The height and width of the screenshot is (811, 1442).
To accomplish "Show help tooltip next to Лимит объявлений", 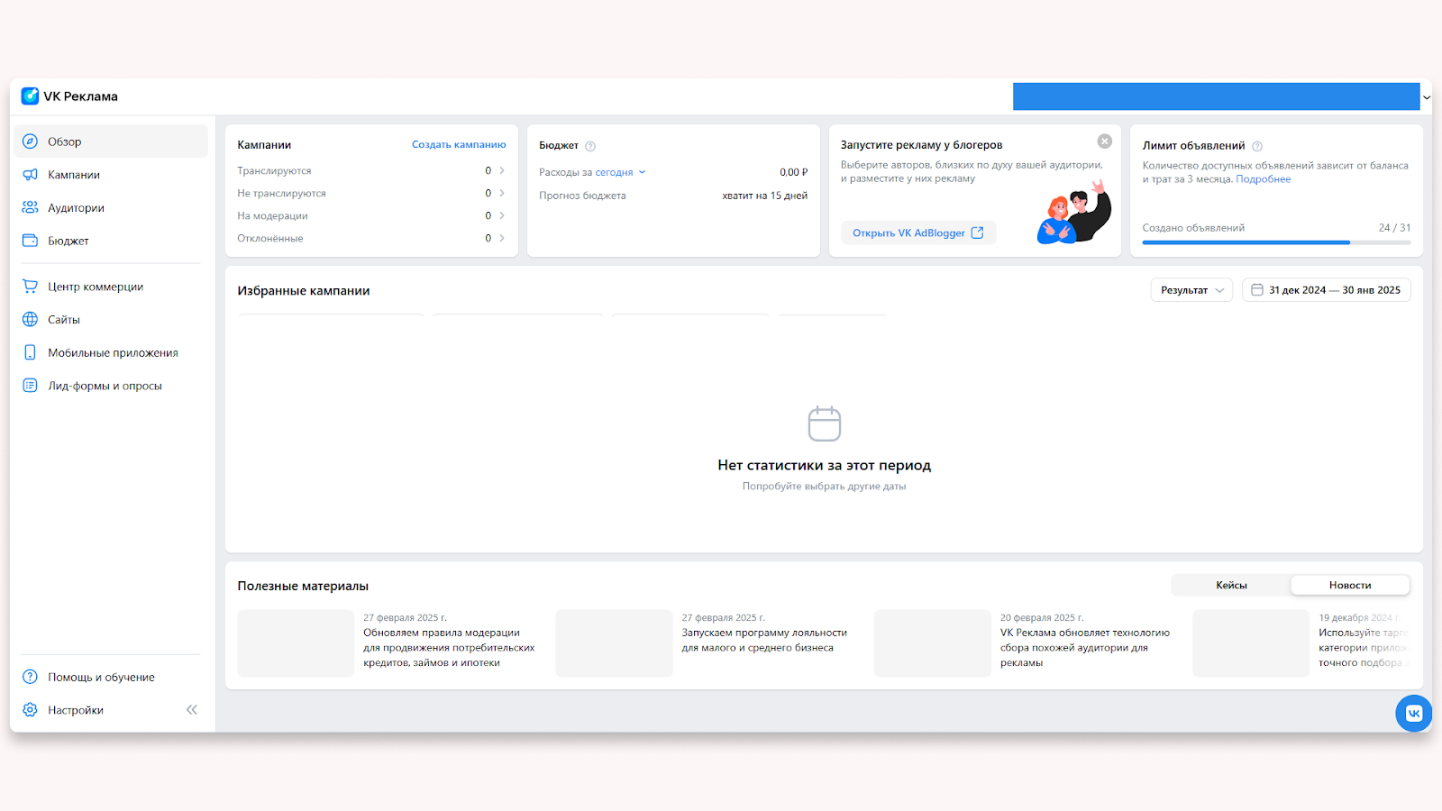I will [x=1257, y=146].
